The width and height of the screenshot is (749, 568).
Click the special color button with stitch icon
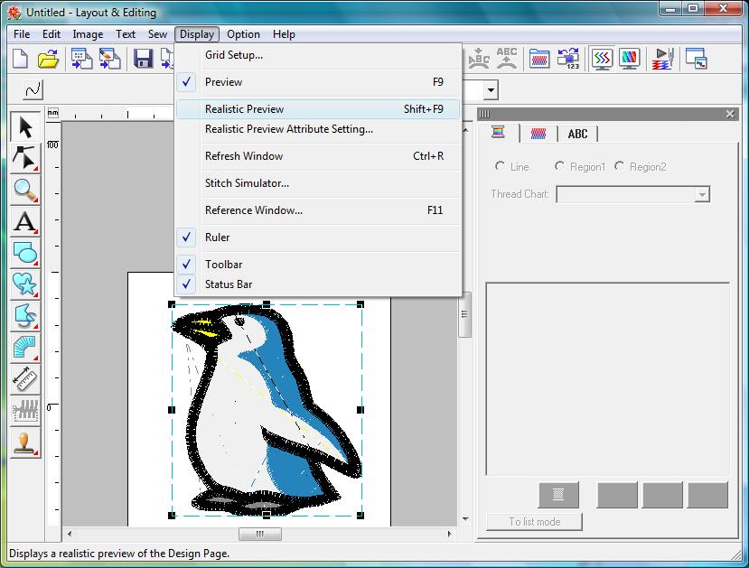pos(558,495)
